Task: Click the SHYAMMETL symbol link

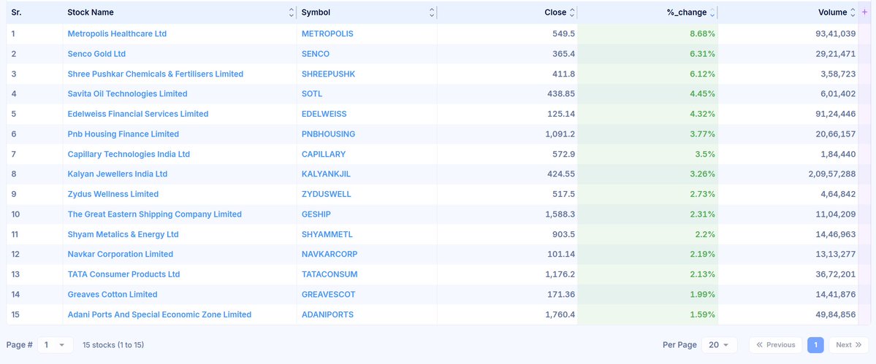Action: pyautogui.click(x=327, y=234)
